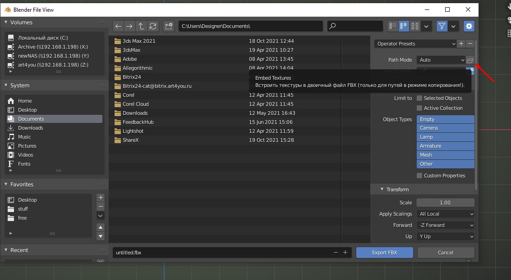This screenshot has height=280, width=511.
Task: Open Forward axis dropdown
Action: point(446,226)
